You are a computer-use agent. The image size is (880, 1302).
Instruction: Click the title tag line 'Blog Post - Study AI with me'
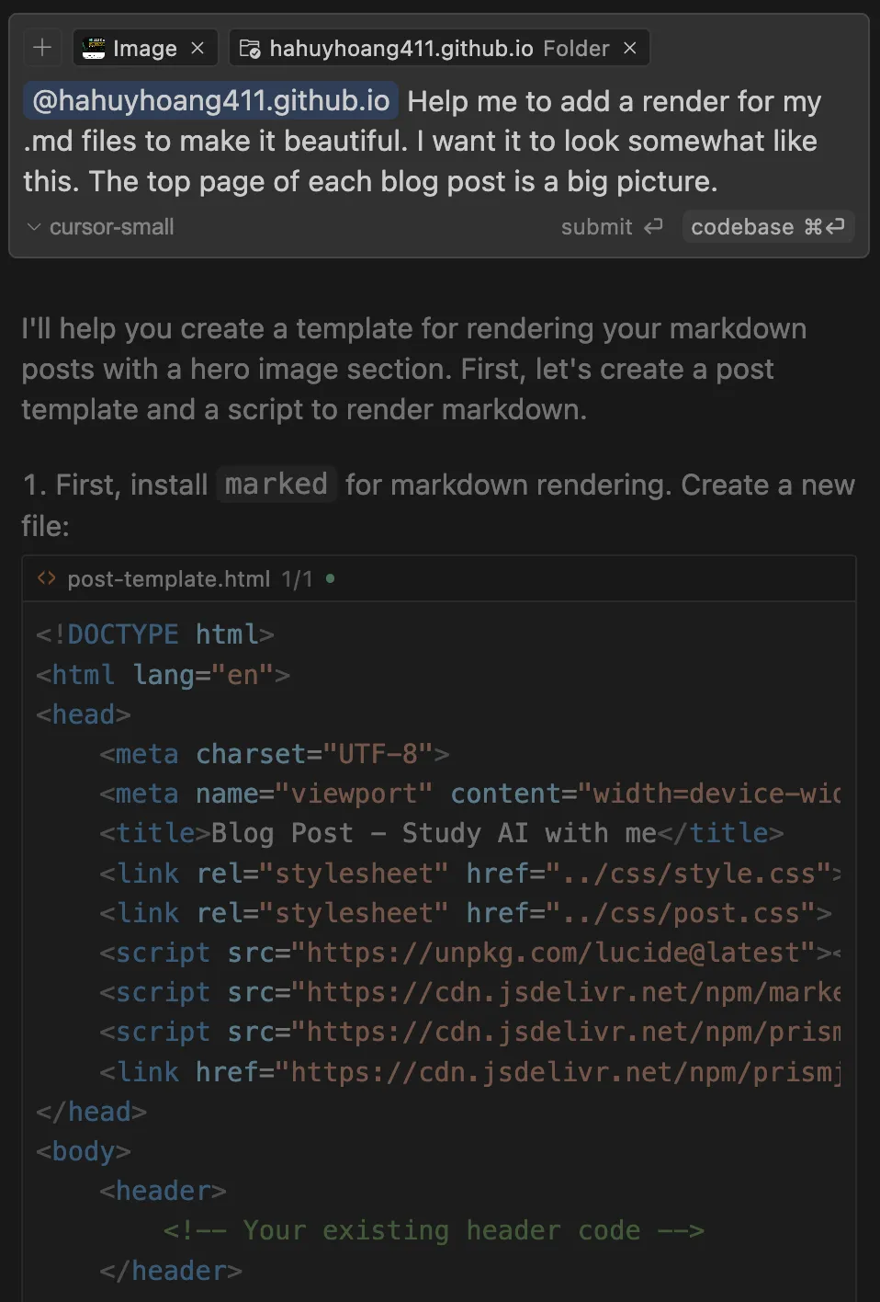(442, 833)
